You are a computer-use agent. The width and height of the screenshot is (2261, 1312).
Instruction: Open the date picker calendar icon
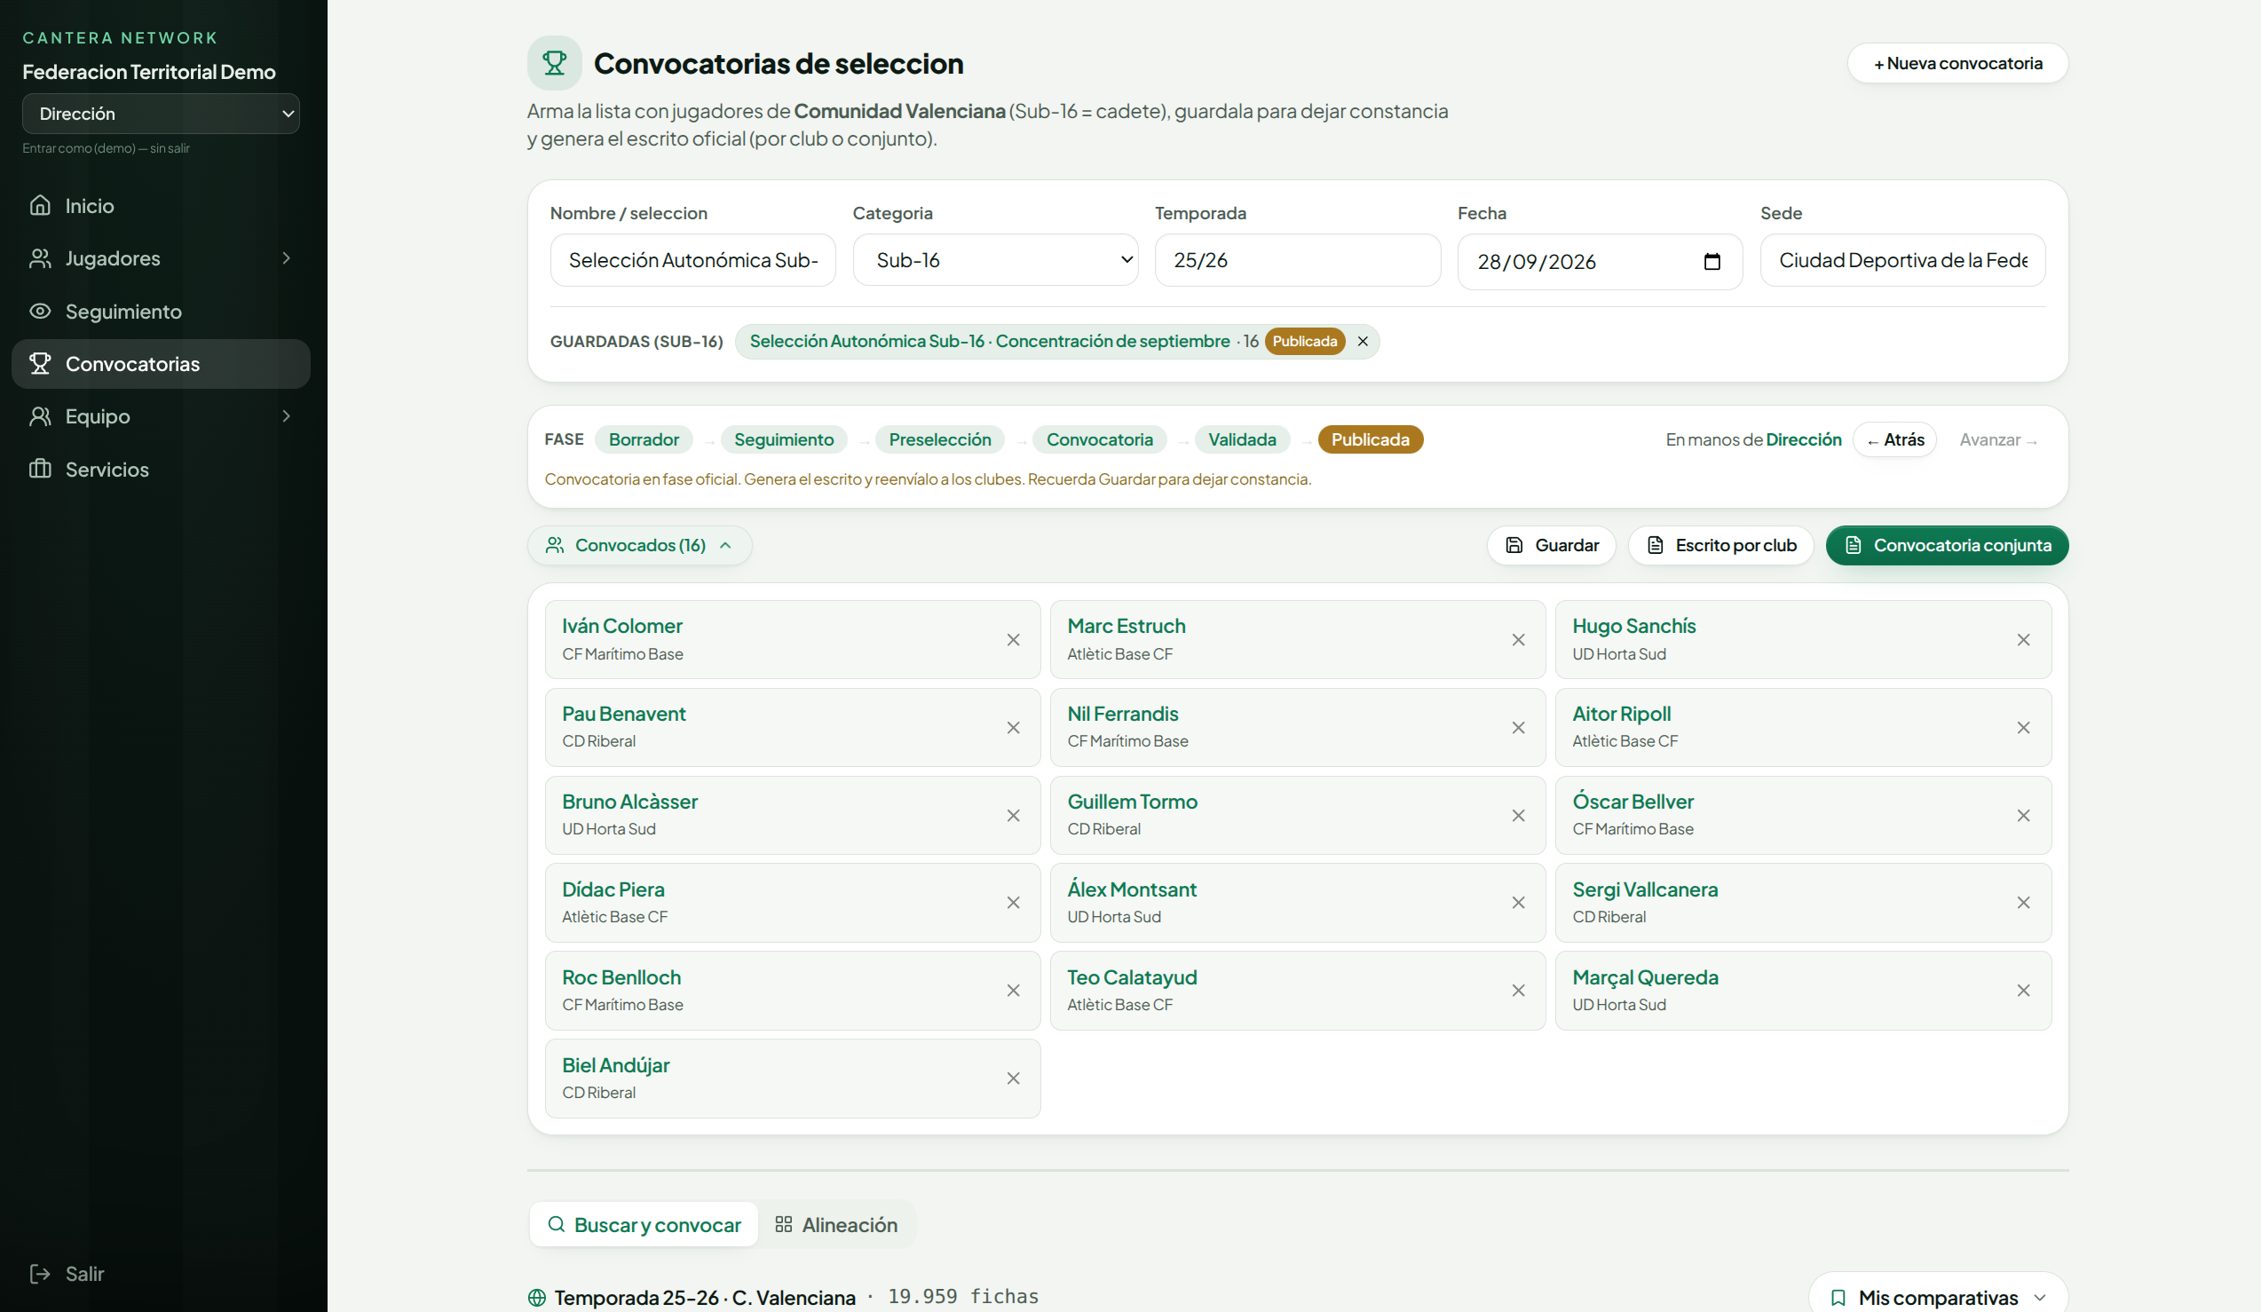coord(1712,262)
